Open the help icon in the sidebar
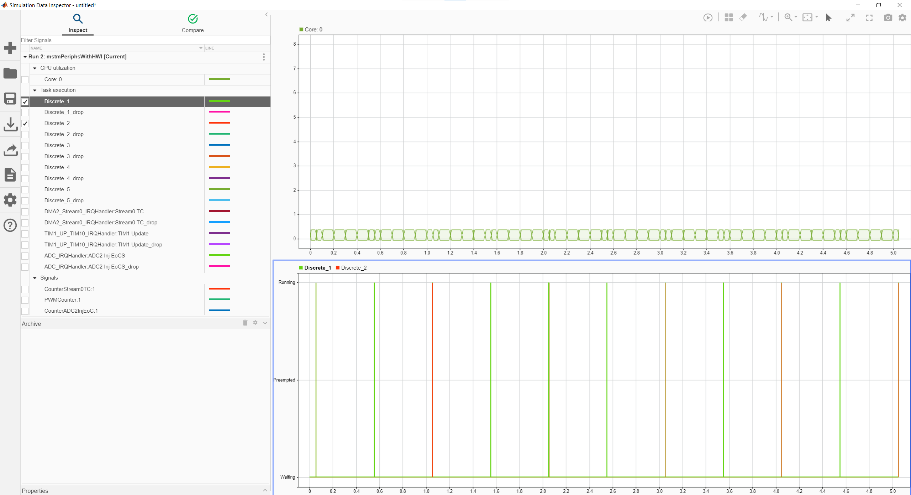The width and height of the screenshot is (911, 495). coord(10,225)
